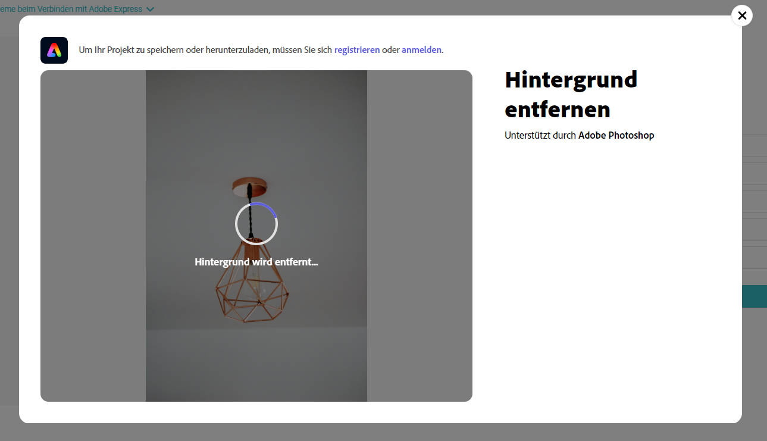Viewport: 767px width, 441px height.
Task: Open the 'anmelden' link
Action: [x=421, y=50]
